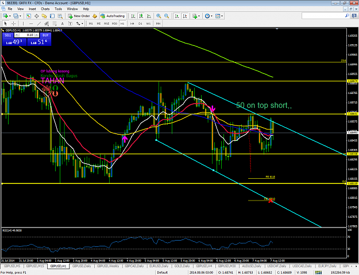Switch to the GOLD,Daily chart tab
This screenshot has height=275, width=359.
click(182, 266)
